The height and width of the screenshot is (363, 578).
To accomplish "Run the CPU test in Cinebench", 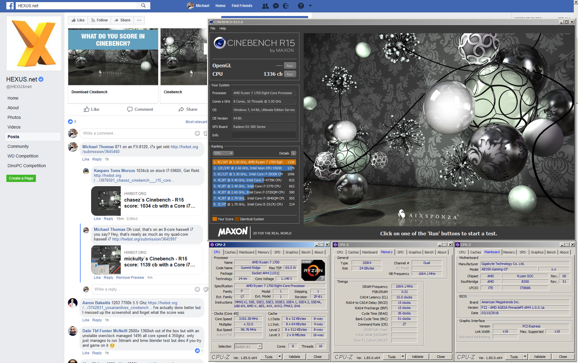I will point(290,74).
